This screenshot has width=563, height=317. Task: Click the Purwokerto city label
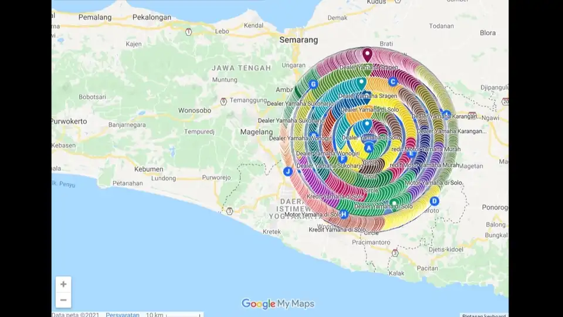pyautogui.click(x=69, y=122)
